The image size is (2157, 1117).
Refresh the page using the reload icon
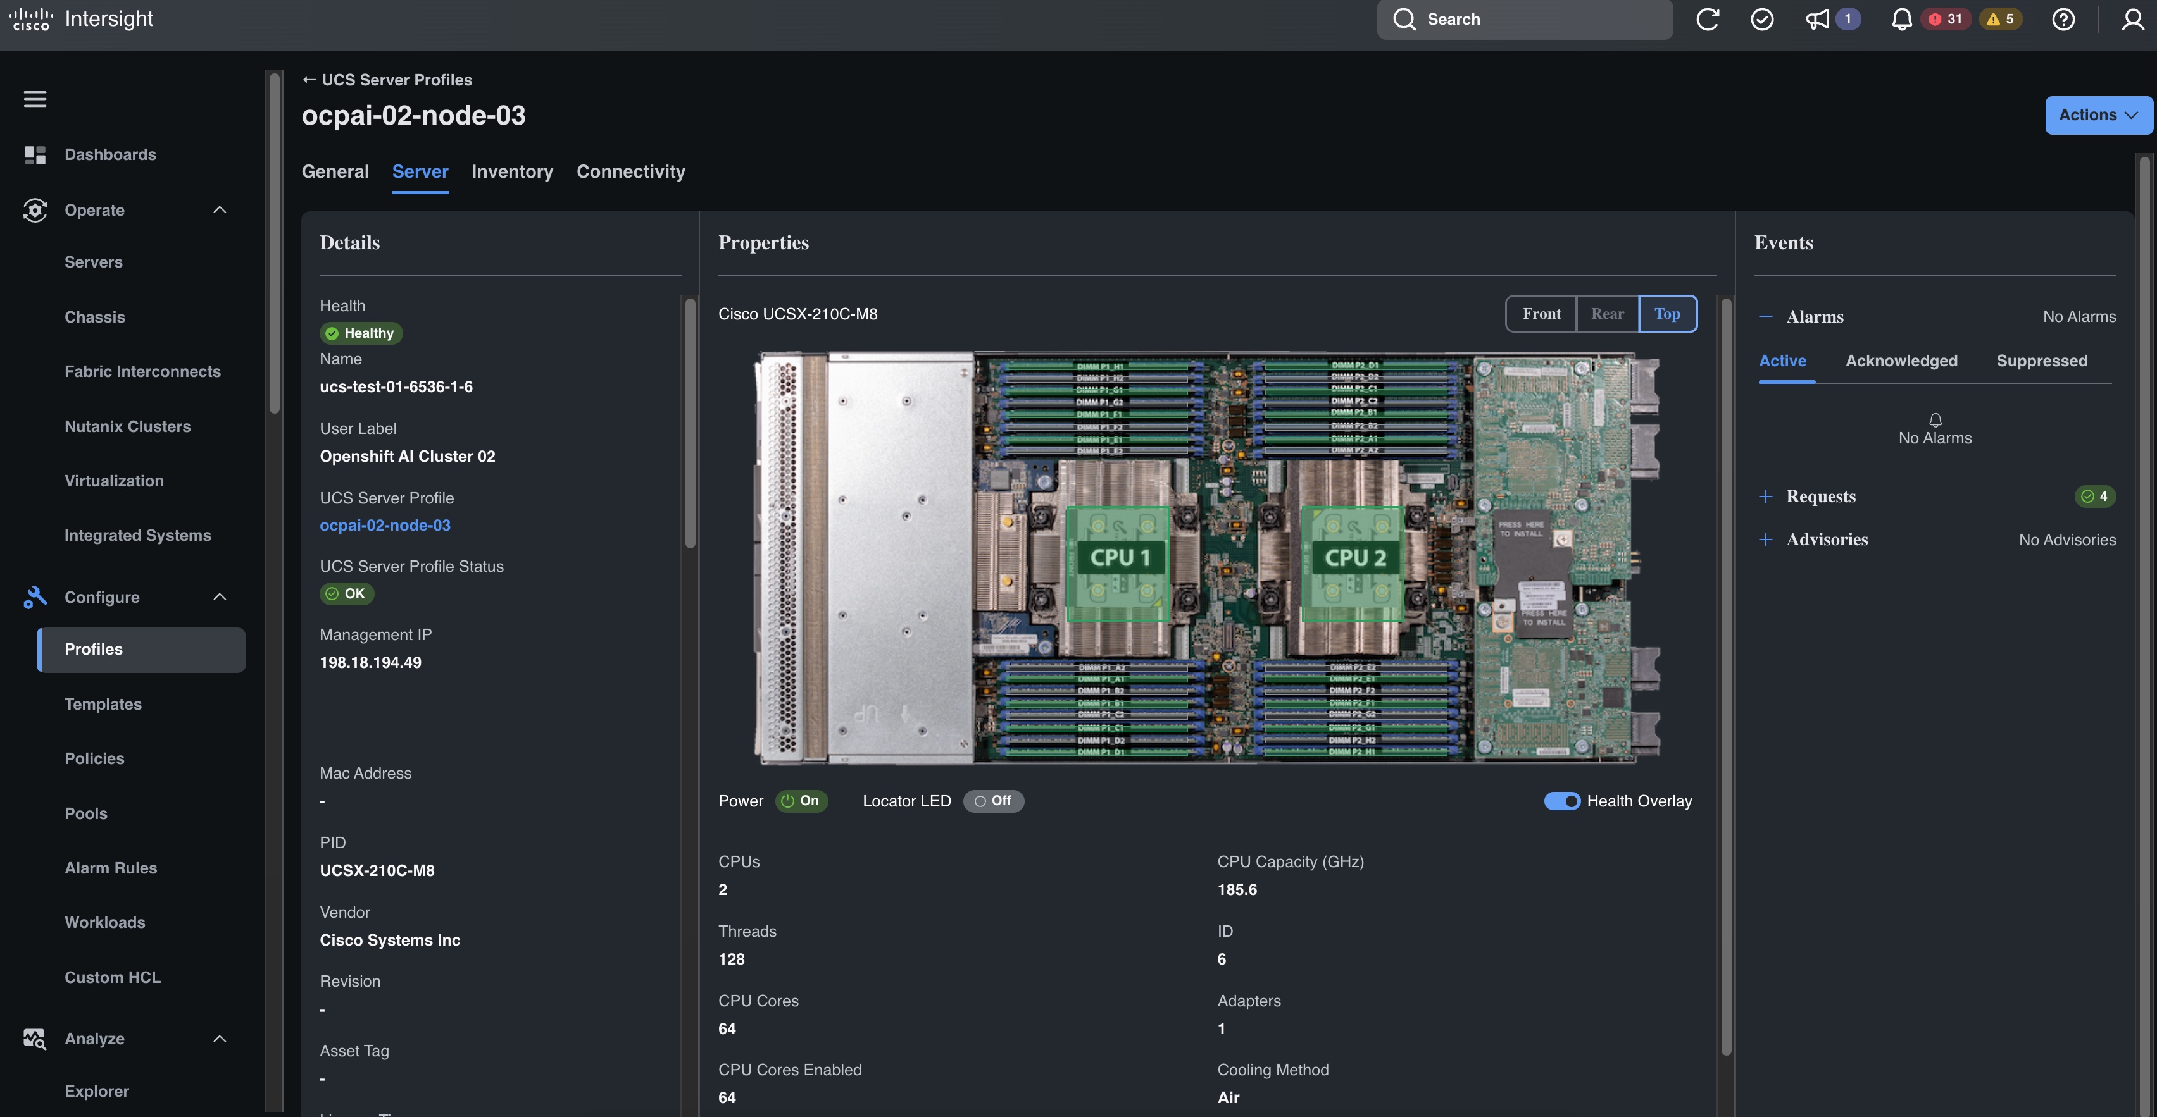pyautogui.click(x=1708, y=19)
